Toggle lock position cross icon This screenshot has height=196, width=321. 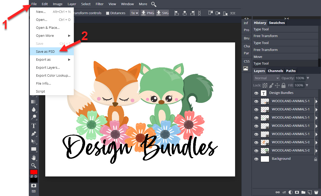[277, 85]
